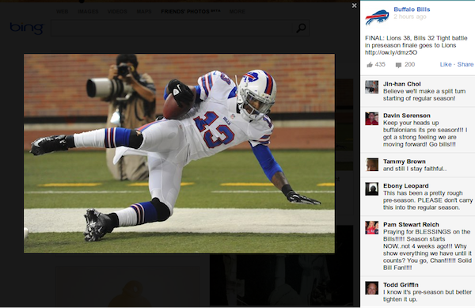Click Jin-han Choi's profile avatar

[372, 87]
